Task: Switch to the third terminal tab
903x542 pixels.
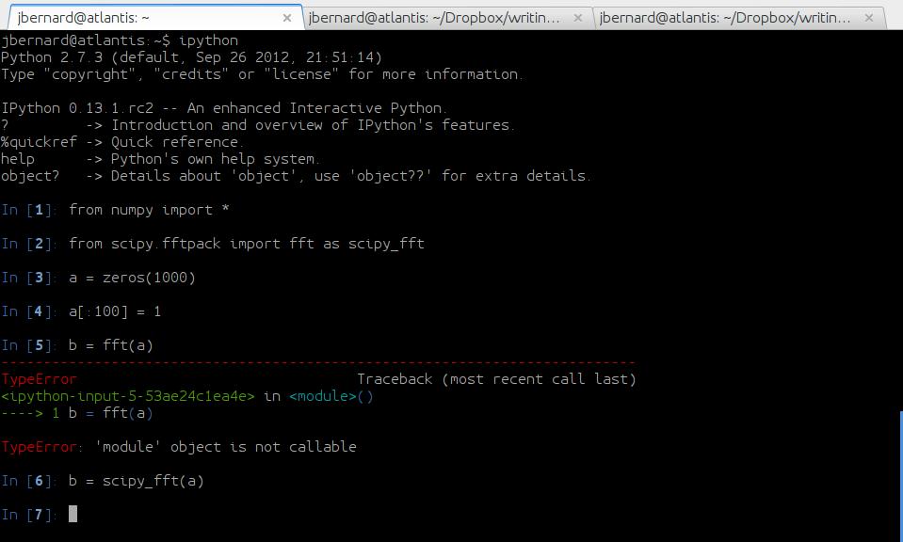Action: (725, 17)
